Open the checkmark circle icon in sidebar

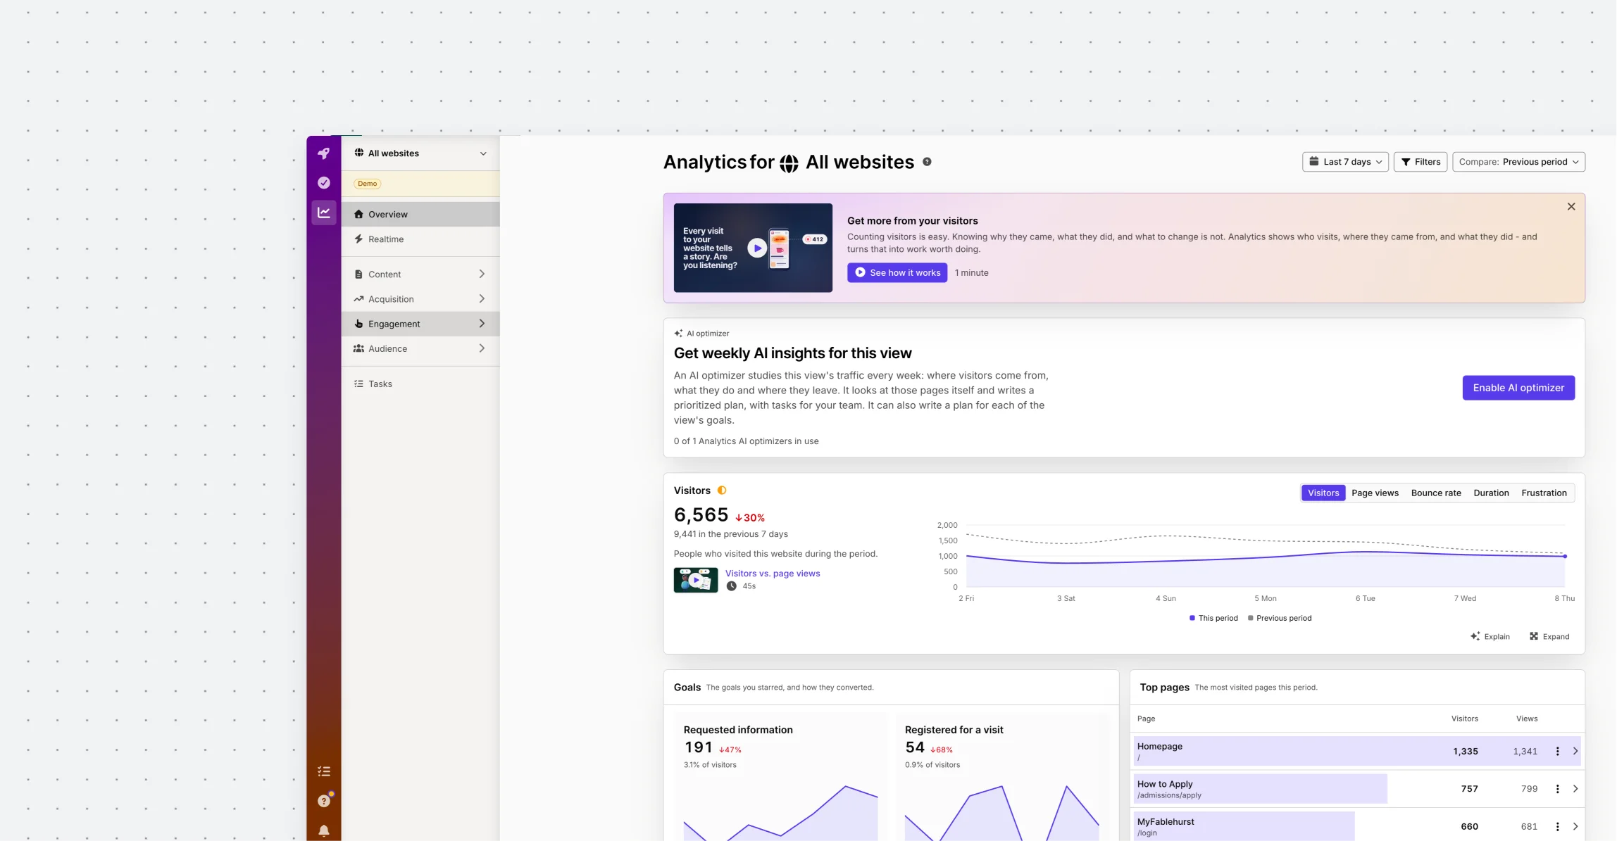pos(324,183)
